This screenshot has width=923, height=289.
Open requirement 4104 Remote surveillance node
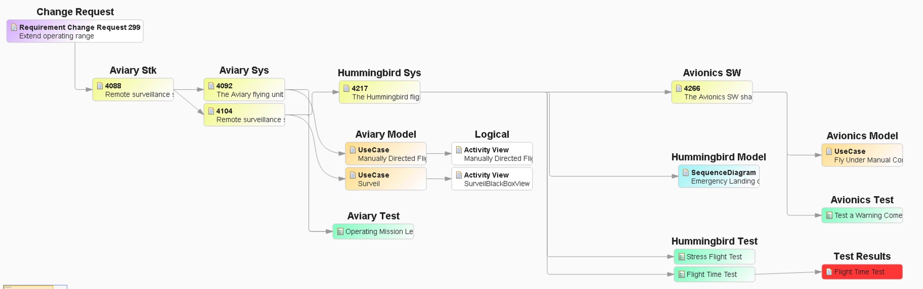pos(244,115)
